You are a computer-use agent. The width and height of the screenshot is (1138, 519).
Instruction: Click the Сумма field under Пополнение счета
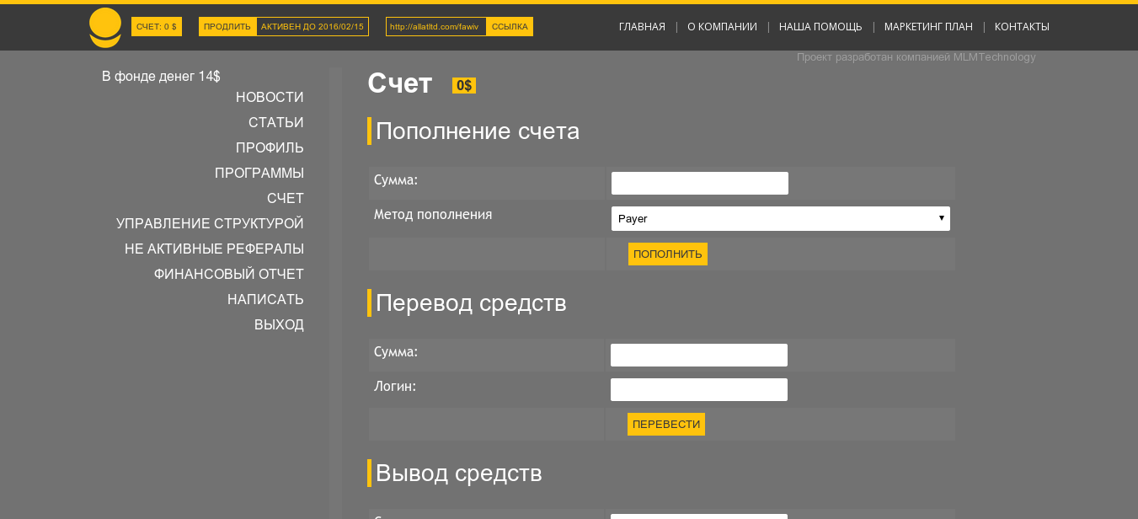point(700,183)
